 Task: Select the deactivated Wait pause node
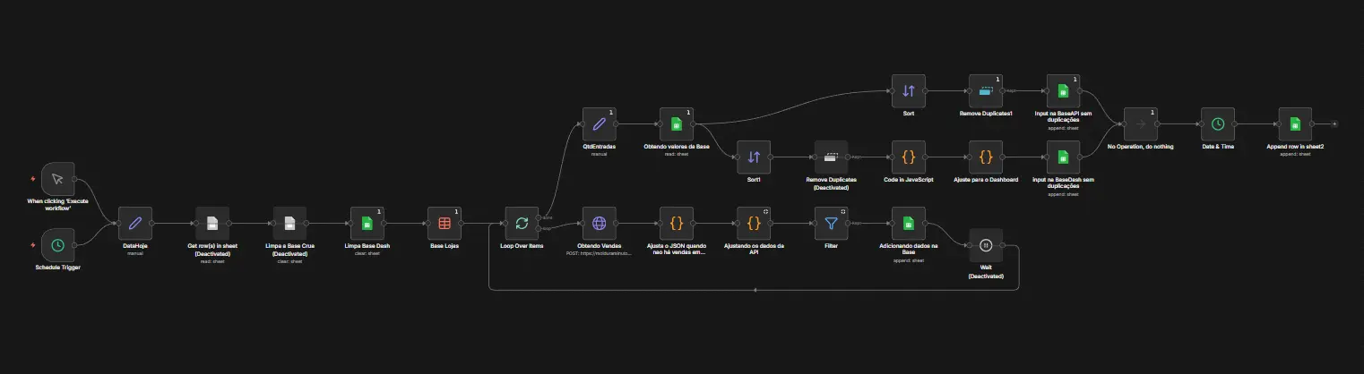986,244
